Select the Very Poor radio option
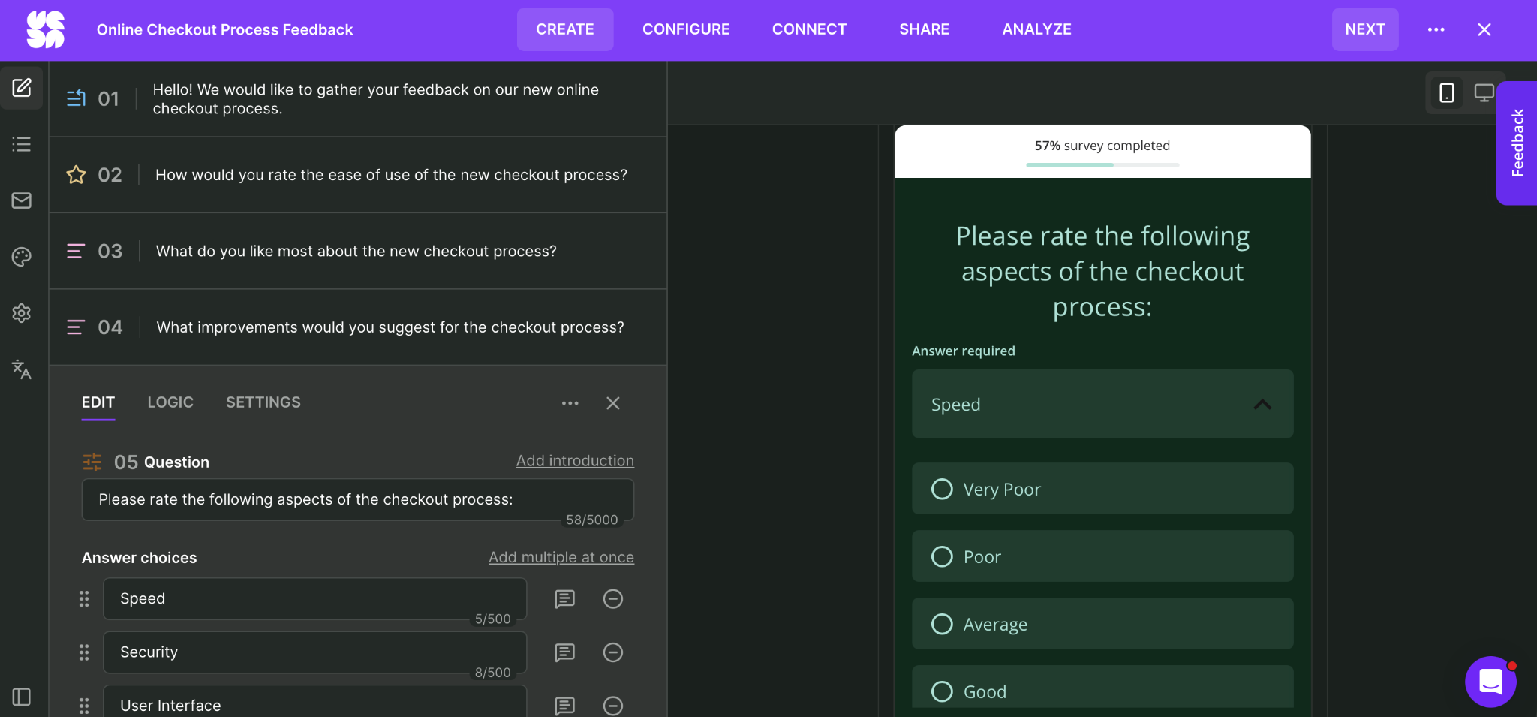The height and width of the screenshot is (717, 1537). click(942, 489)
